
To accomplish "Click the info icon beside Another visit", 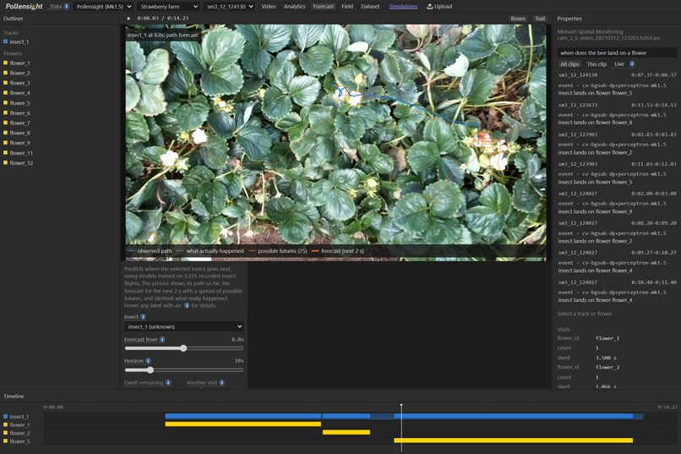I will 222,383.
